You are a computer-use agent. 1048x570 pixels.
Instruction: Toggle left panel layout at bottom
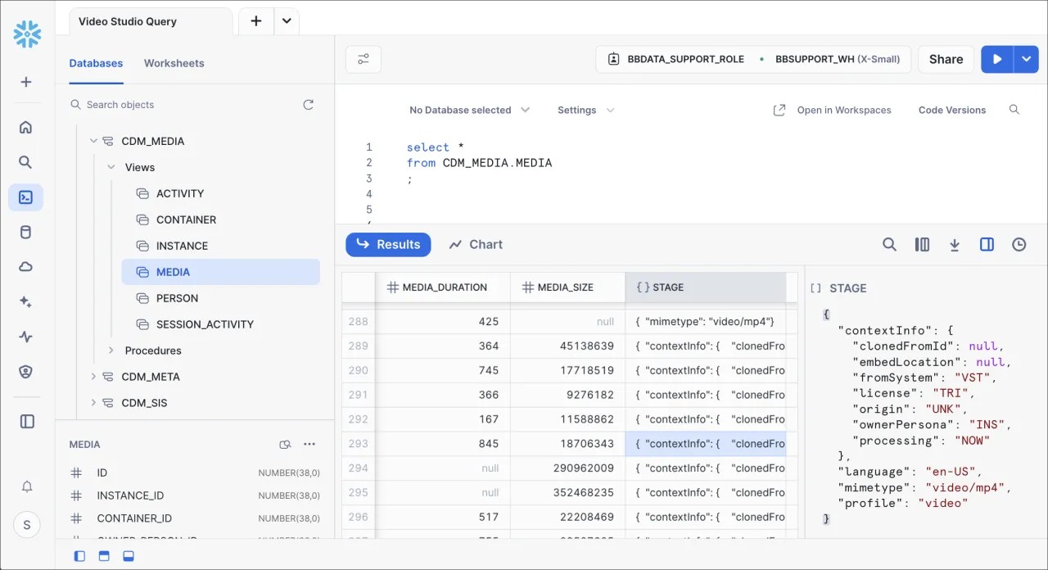coord(79,556)
